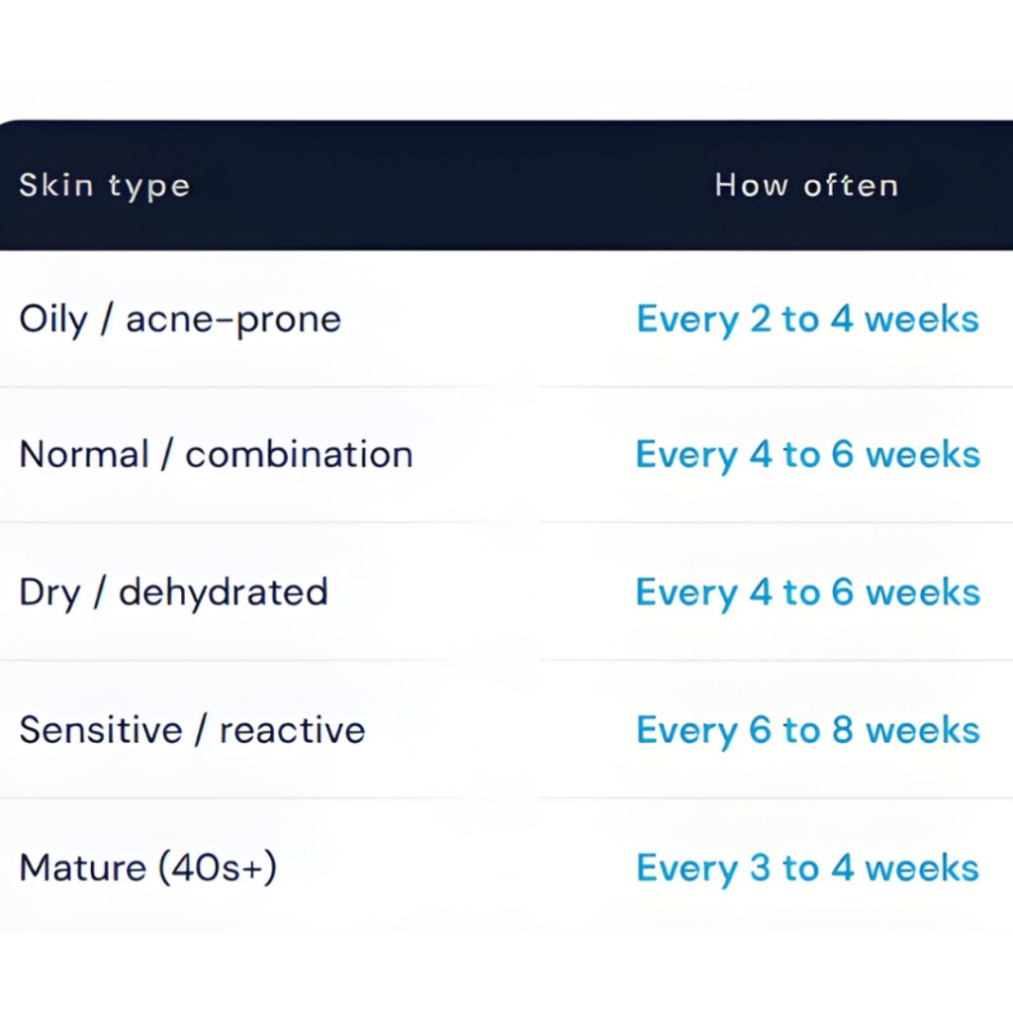The width and height of the screenshot is (1013, 1013).
Task: Select the 'Normal / combination' row label
Action: point(216,455)
